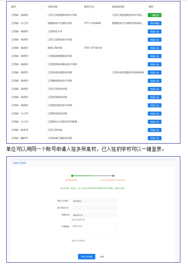The image size is (188, 271).
Task: Click the 部门联系方式 input field
Action: [94, 208]
